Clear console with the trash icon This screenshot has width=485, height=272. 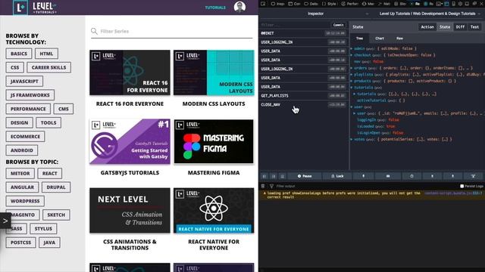pyautogui.click(x=263, y=186)
